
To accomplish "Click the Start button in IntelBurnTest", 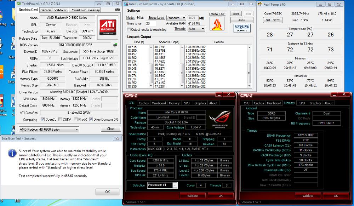I will [236, 14].
